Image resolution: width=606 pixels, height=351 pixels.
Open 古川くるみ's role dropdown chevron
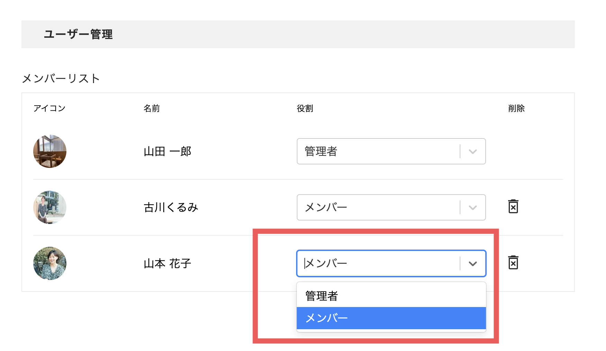point(473,207)
